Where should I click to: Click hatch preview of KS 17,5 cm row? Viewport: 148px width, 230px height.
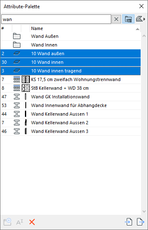click(x=26, y=79)
